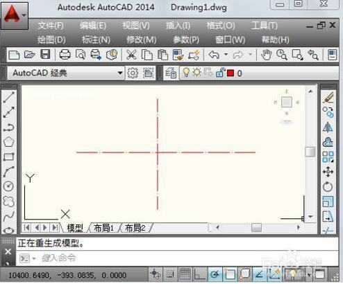343x284 pixels.
Task: Select the Polyline tool
Action: [9, 127]
